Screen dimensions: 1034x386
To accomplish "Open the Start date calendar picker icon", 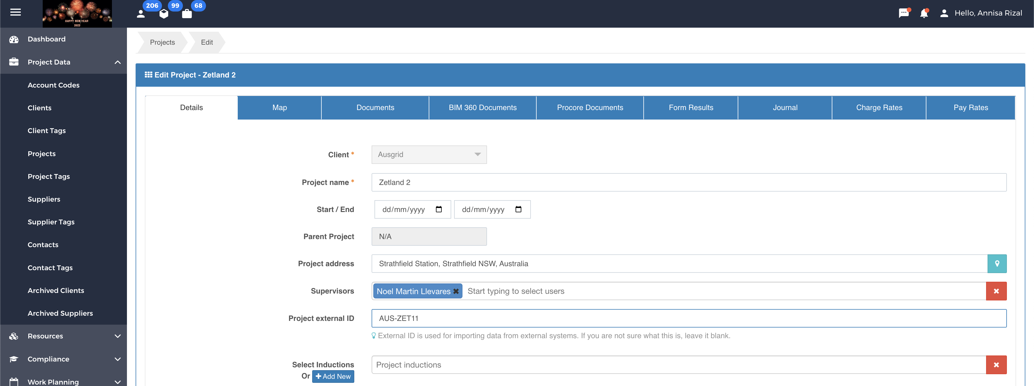I will 439,209.
